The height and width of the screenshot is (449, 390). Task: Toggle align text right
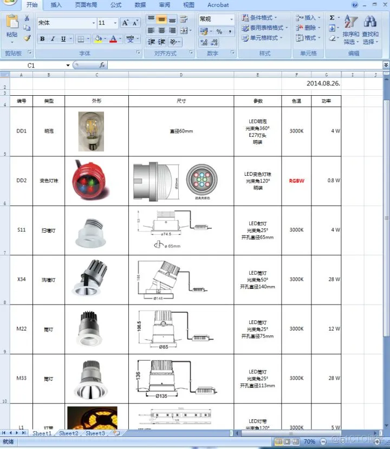(172, 30)
